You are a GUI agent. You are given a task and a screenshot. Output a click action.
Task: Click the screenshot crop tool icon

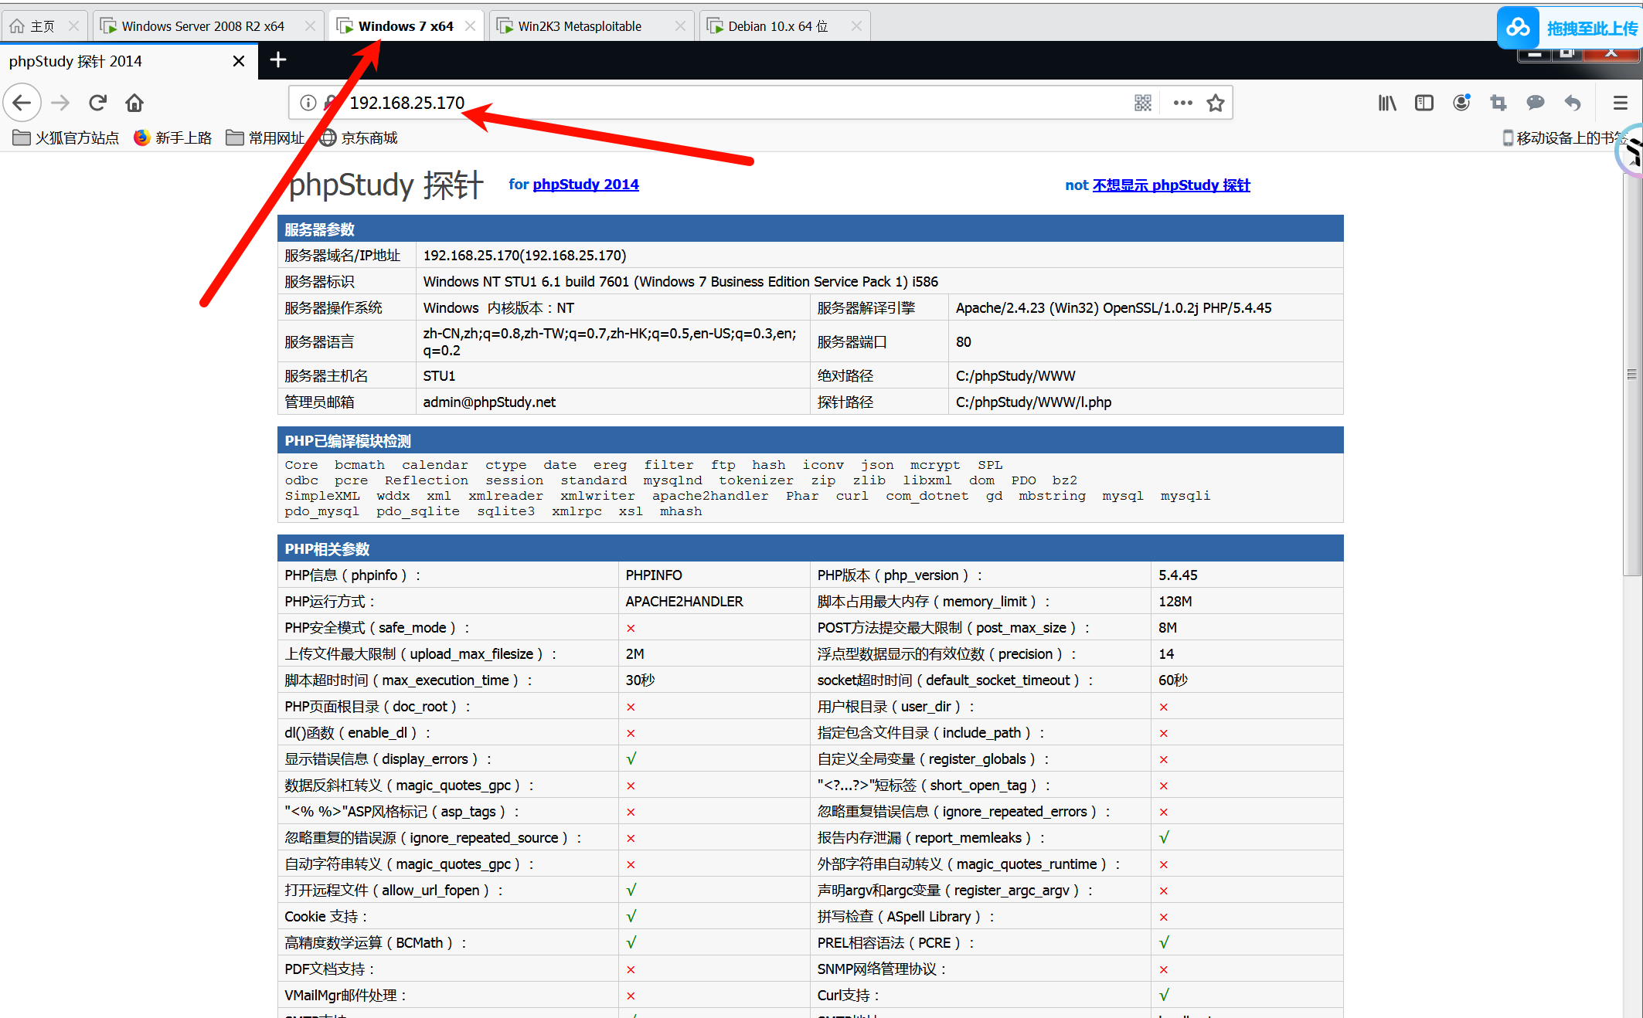pyautogui.click(x=1498, y=103)
